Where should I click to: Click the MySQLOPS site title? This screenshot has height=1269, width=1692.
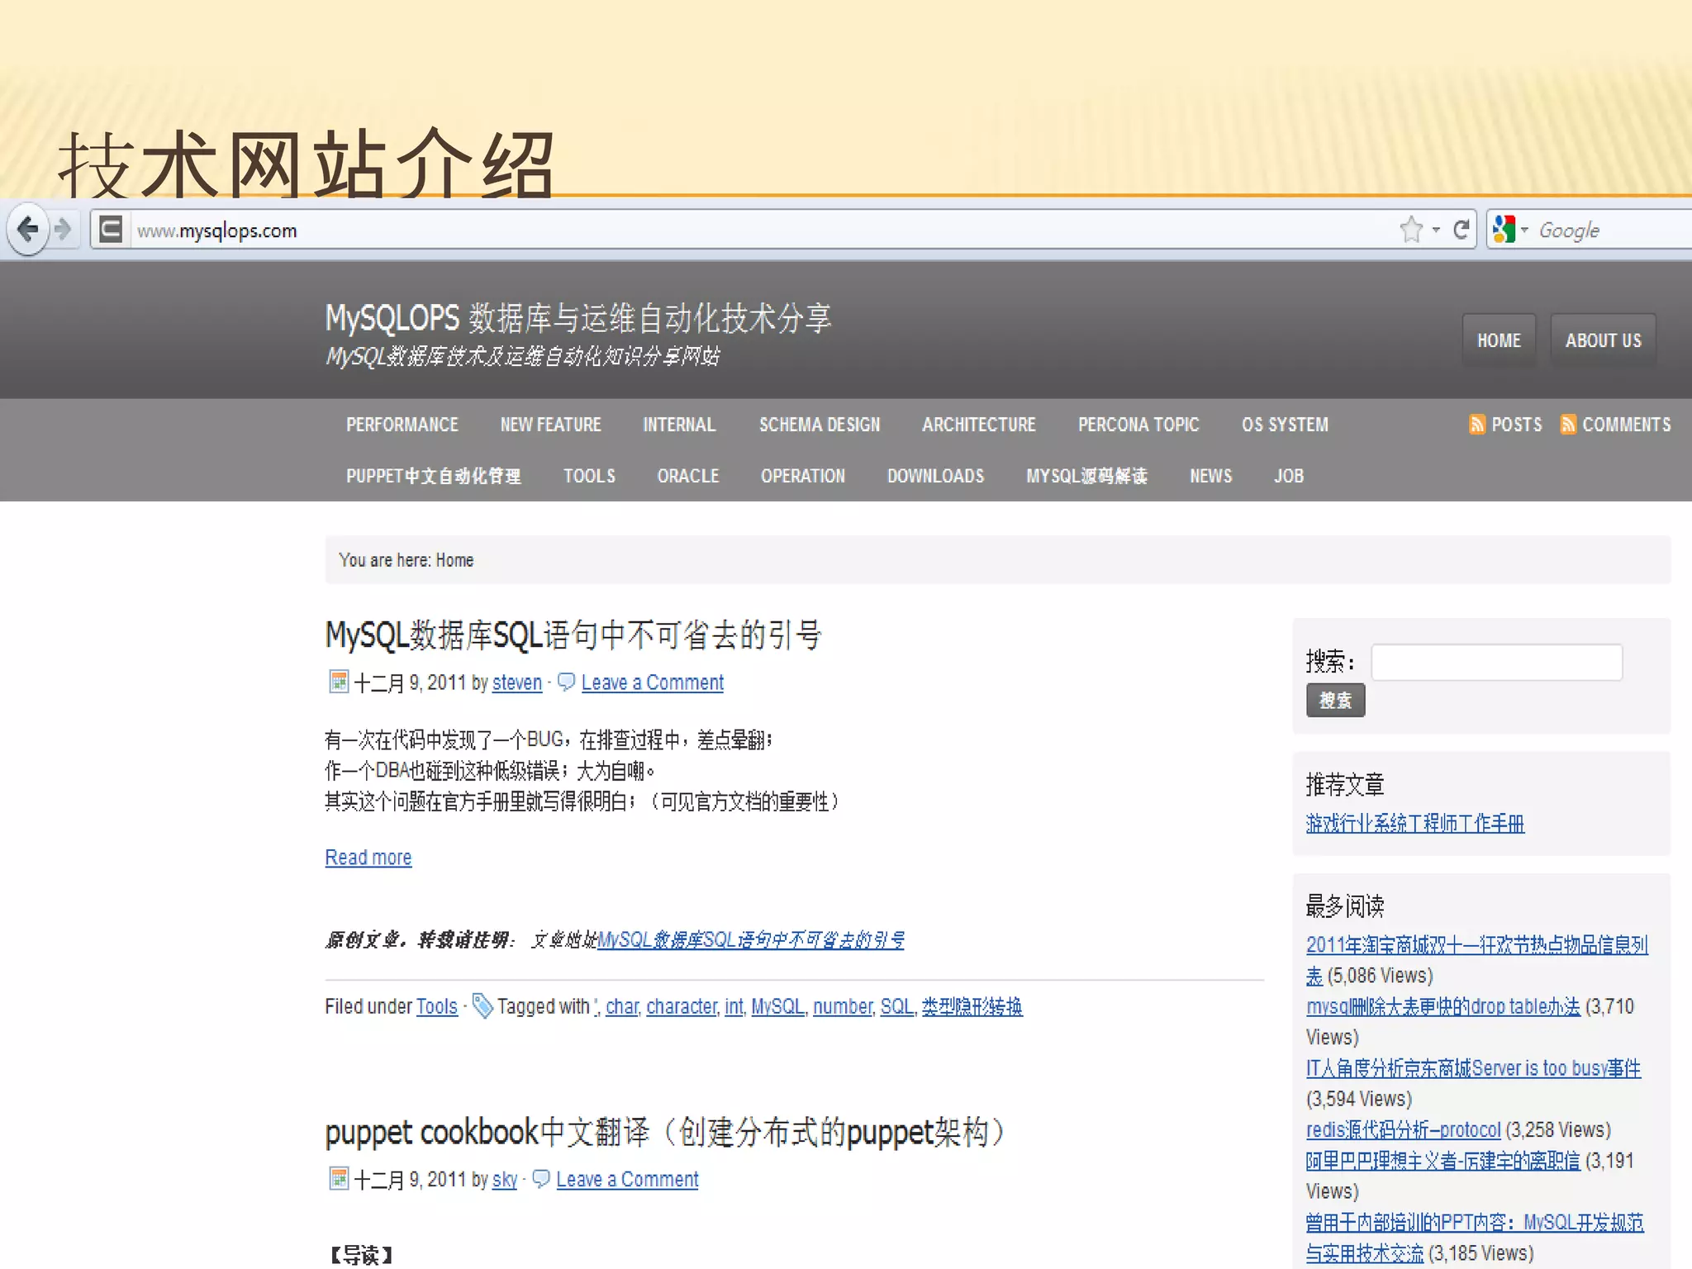click(x=578, y=318)
